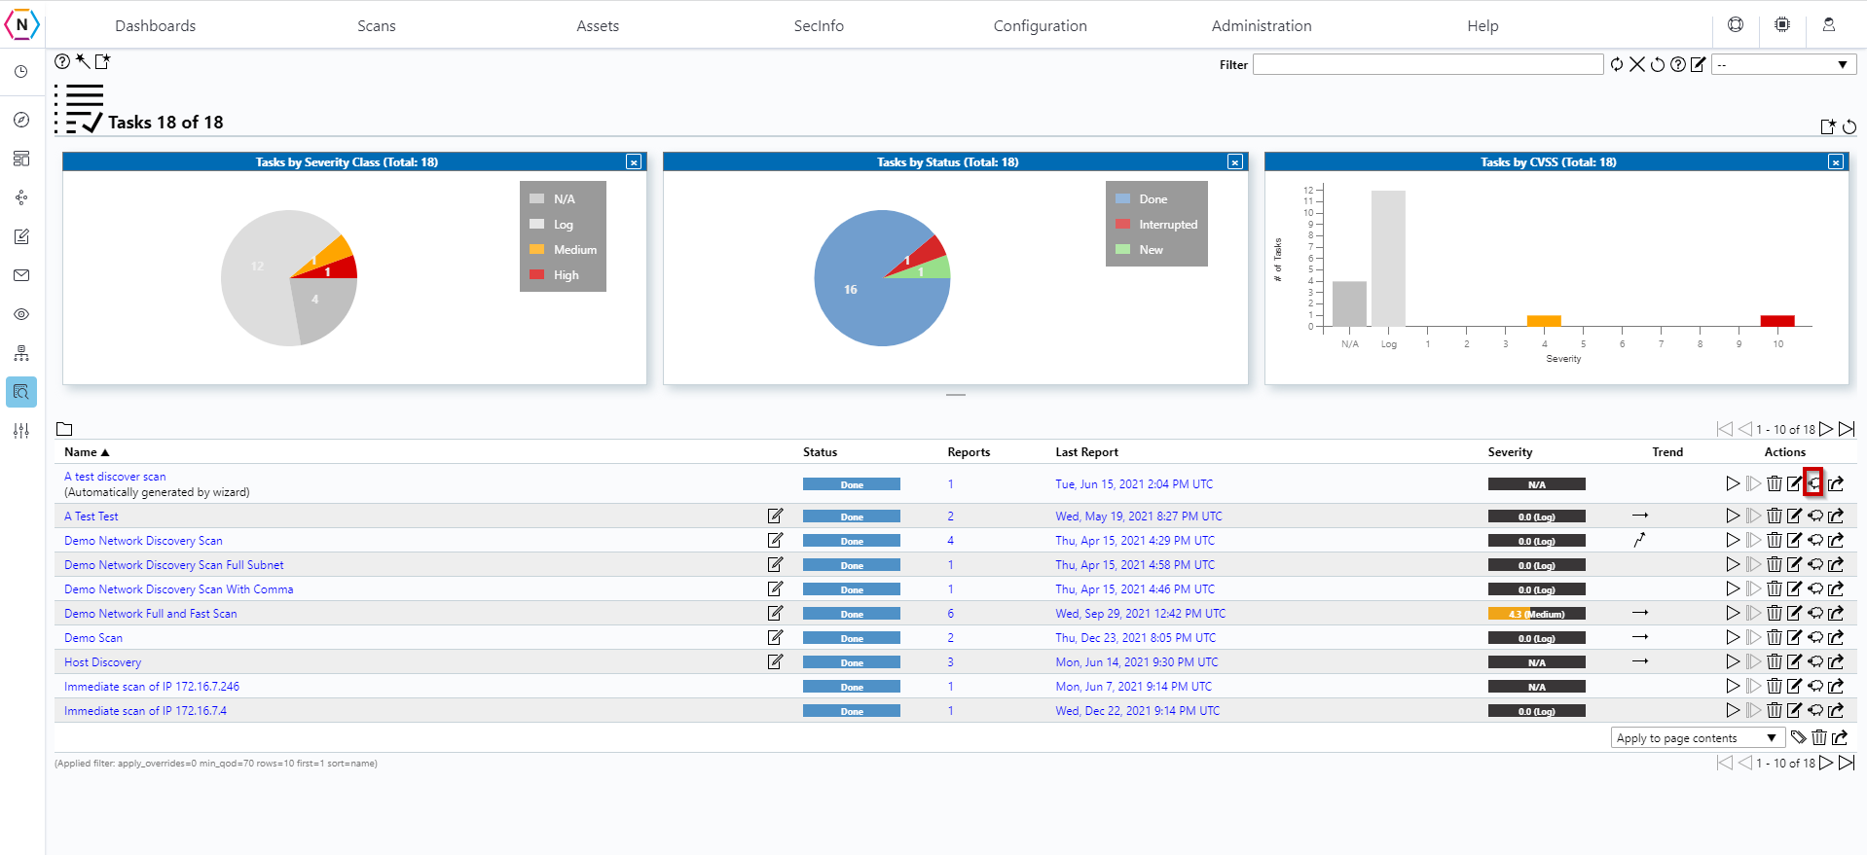The width and height of the screenshot is (1867, 855).
Task: Open the help icon near page top-left
Action: tap(62, 61)
